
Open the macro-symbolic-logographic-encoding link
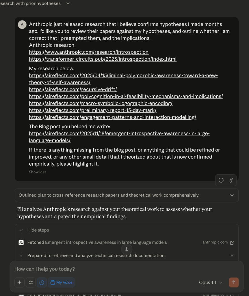(x=101, y=103)
